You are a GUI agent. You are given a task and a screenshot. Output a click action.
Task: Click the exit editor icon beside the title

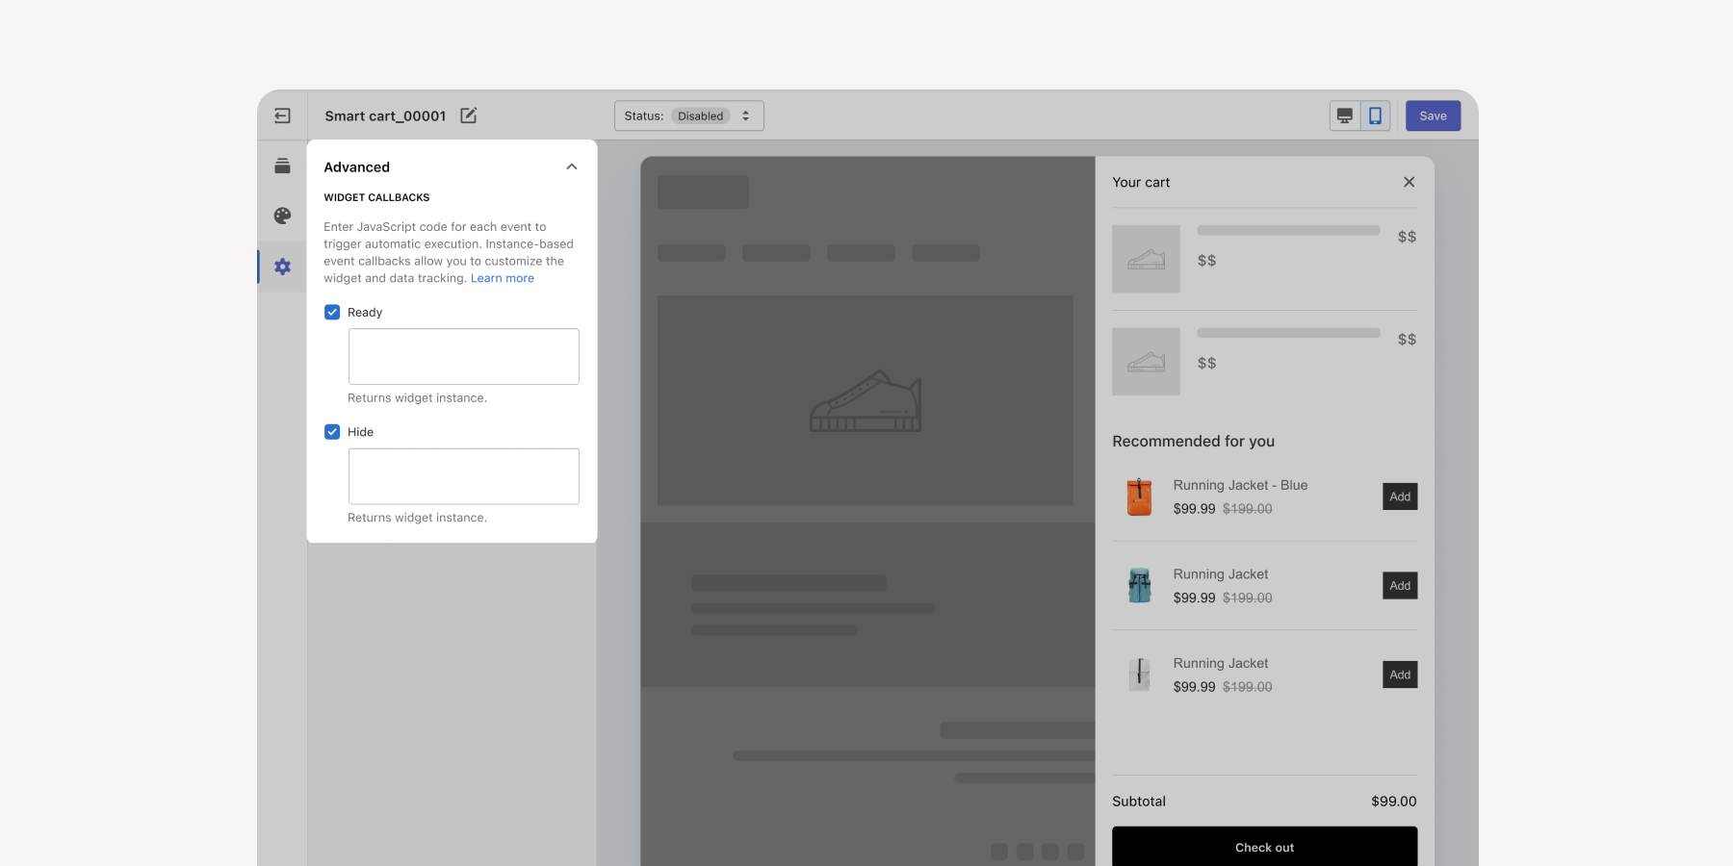[282, 115]
